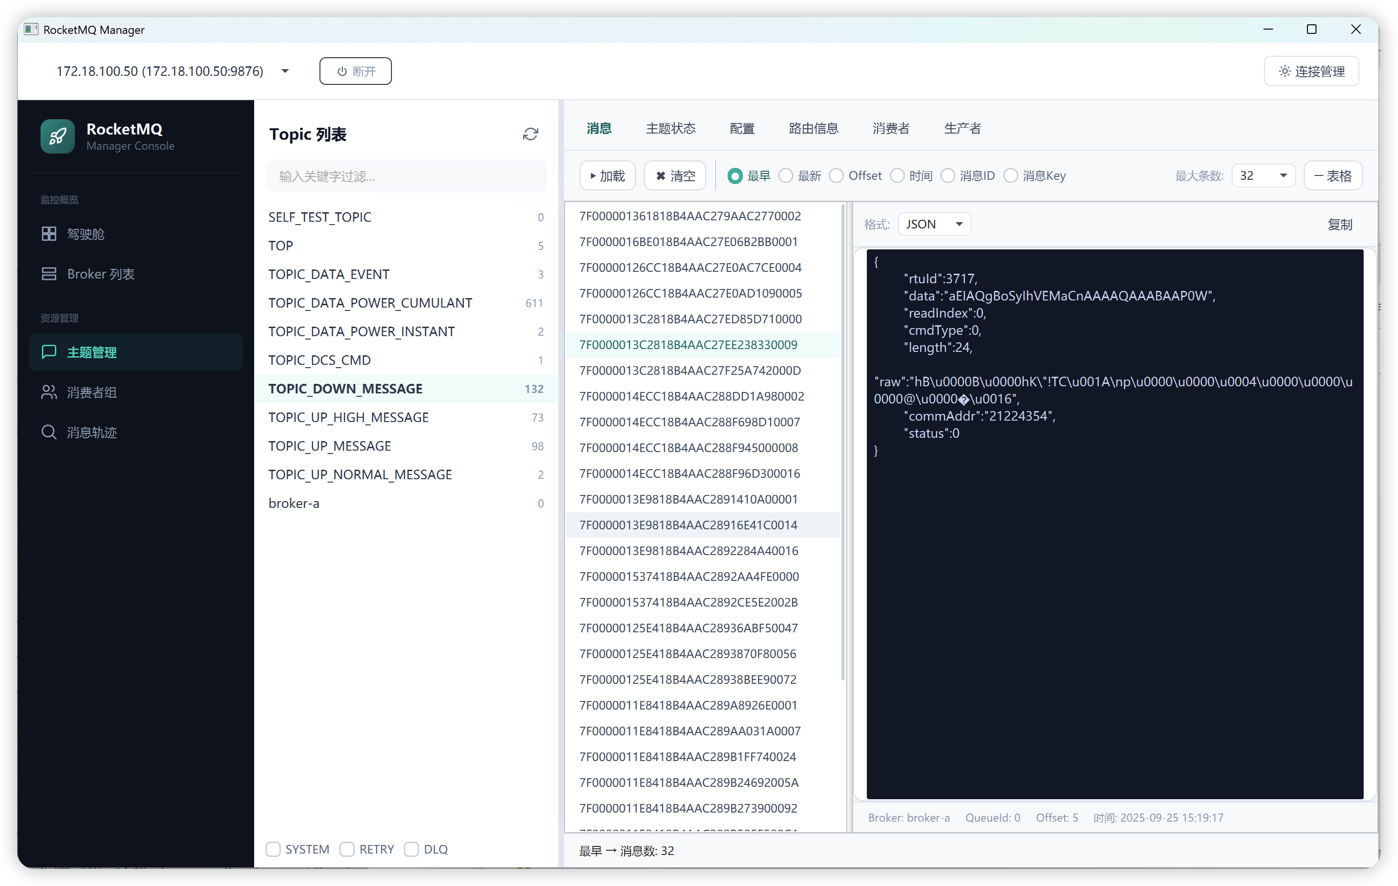This screenshot has width=1398, height=886.
Task: Switch to the 消息 tab
Action: coord(598,128)
